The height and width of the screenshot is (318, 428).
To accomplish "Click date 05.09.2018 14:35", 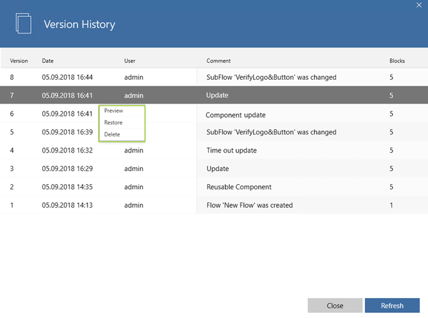I will coord(67,187).
